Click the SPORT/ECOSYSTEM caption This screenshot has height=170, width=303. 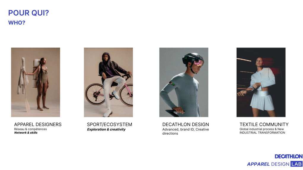[110, 125]
